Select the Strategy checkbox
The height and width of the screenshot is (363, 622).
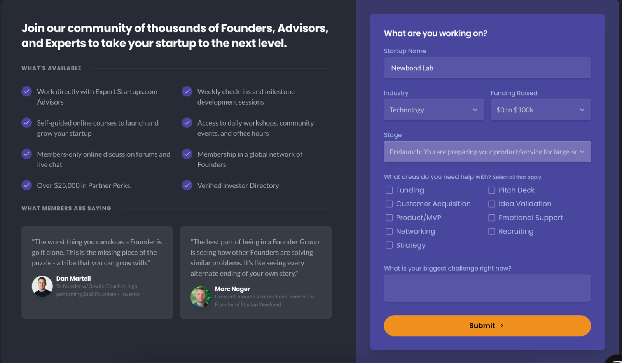pyautogui.click(x=389, y=245)
